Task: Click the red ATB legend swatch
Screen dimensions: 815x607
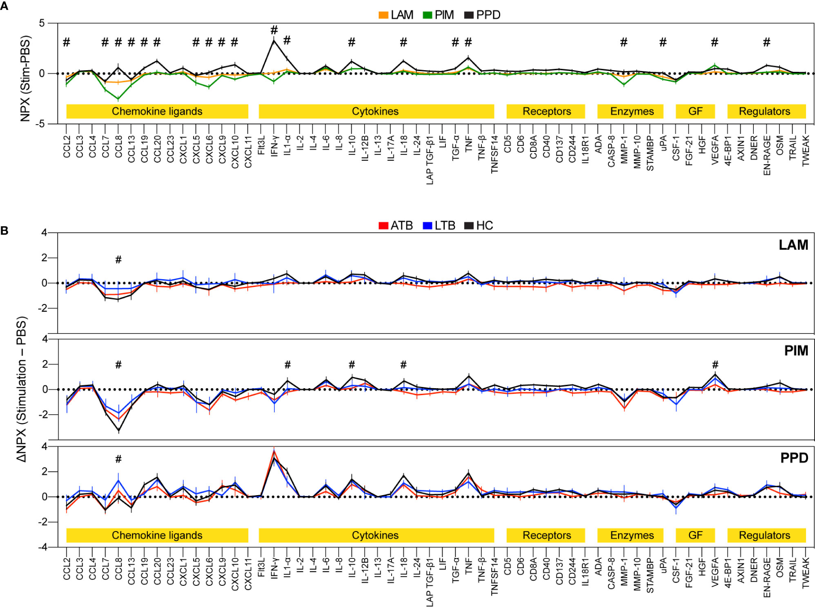Action: pyautogui.click(x=383, y=226)
